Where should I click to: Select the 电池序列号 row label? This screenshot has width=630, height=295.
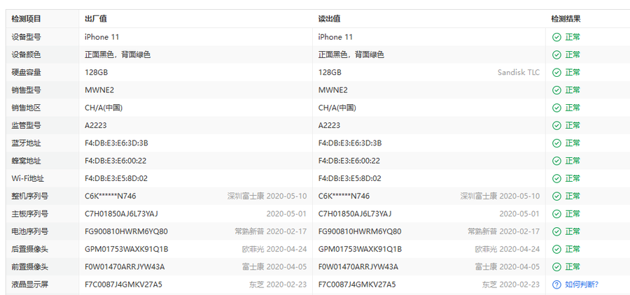point(29,231)
